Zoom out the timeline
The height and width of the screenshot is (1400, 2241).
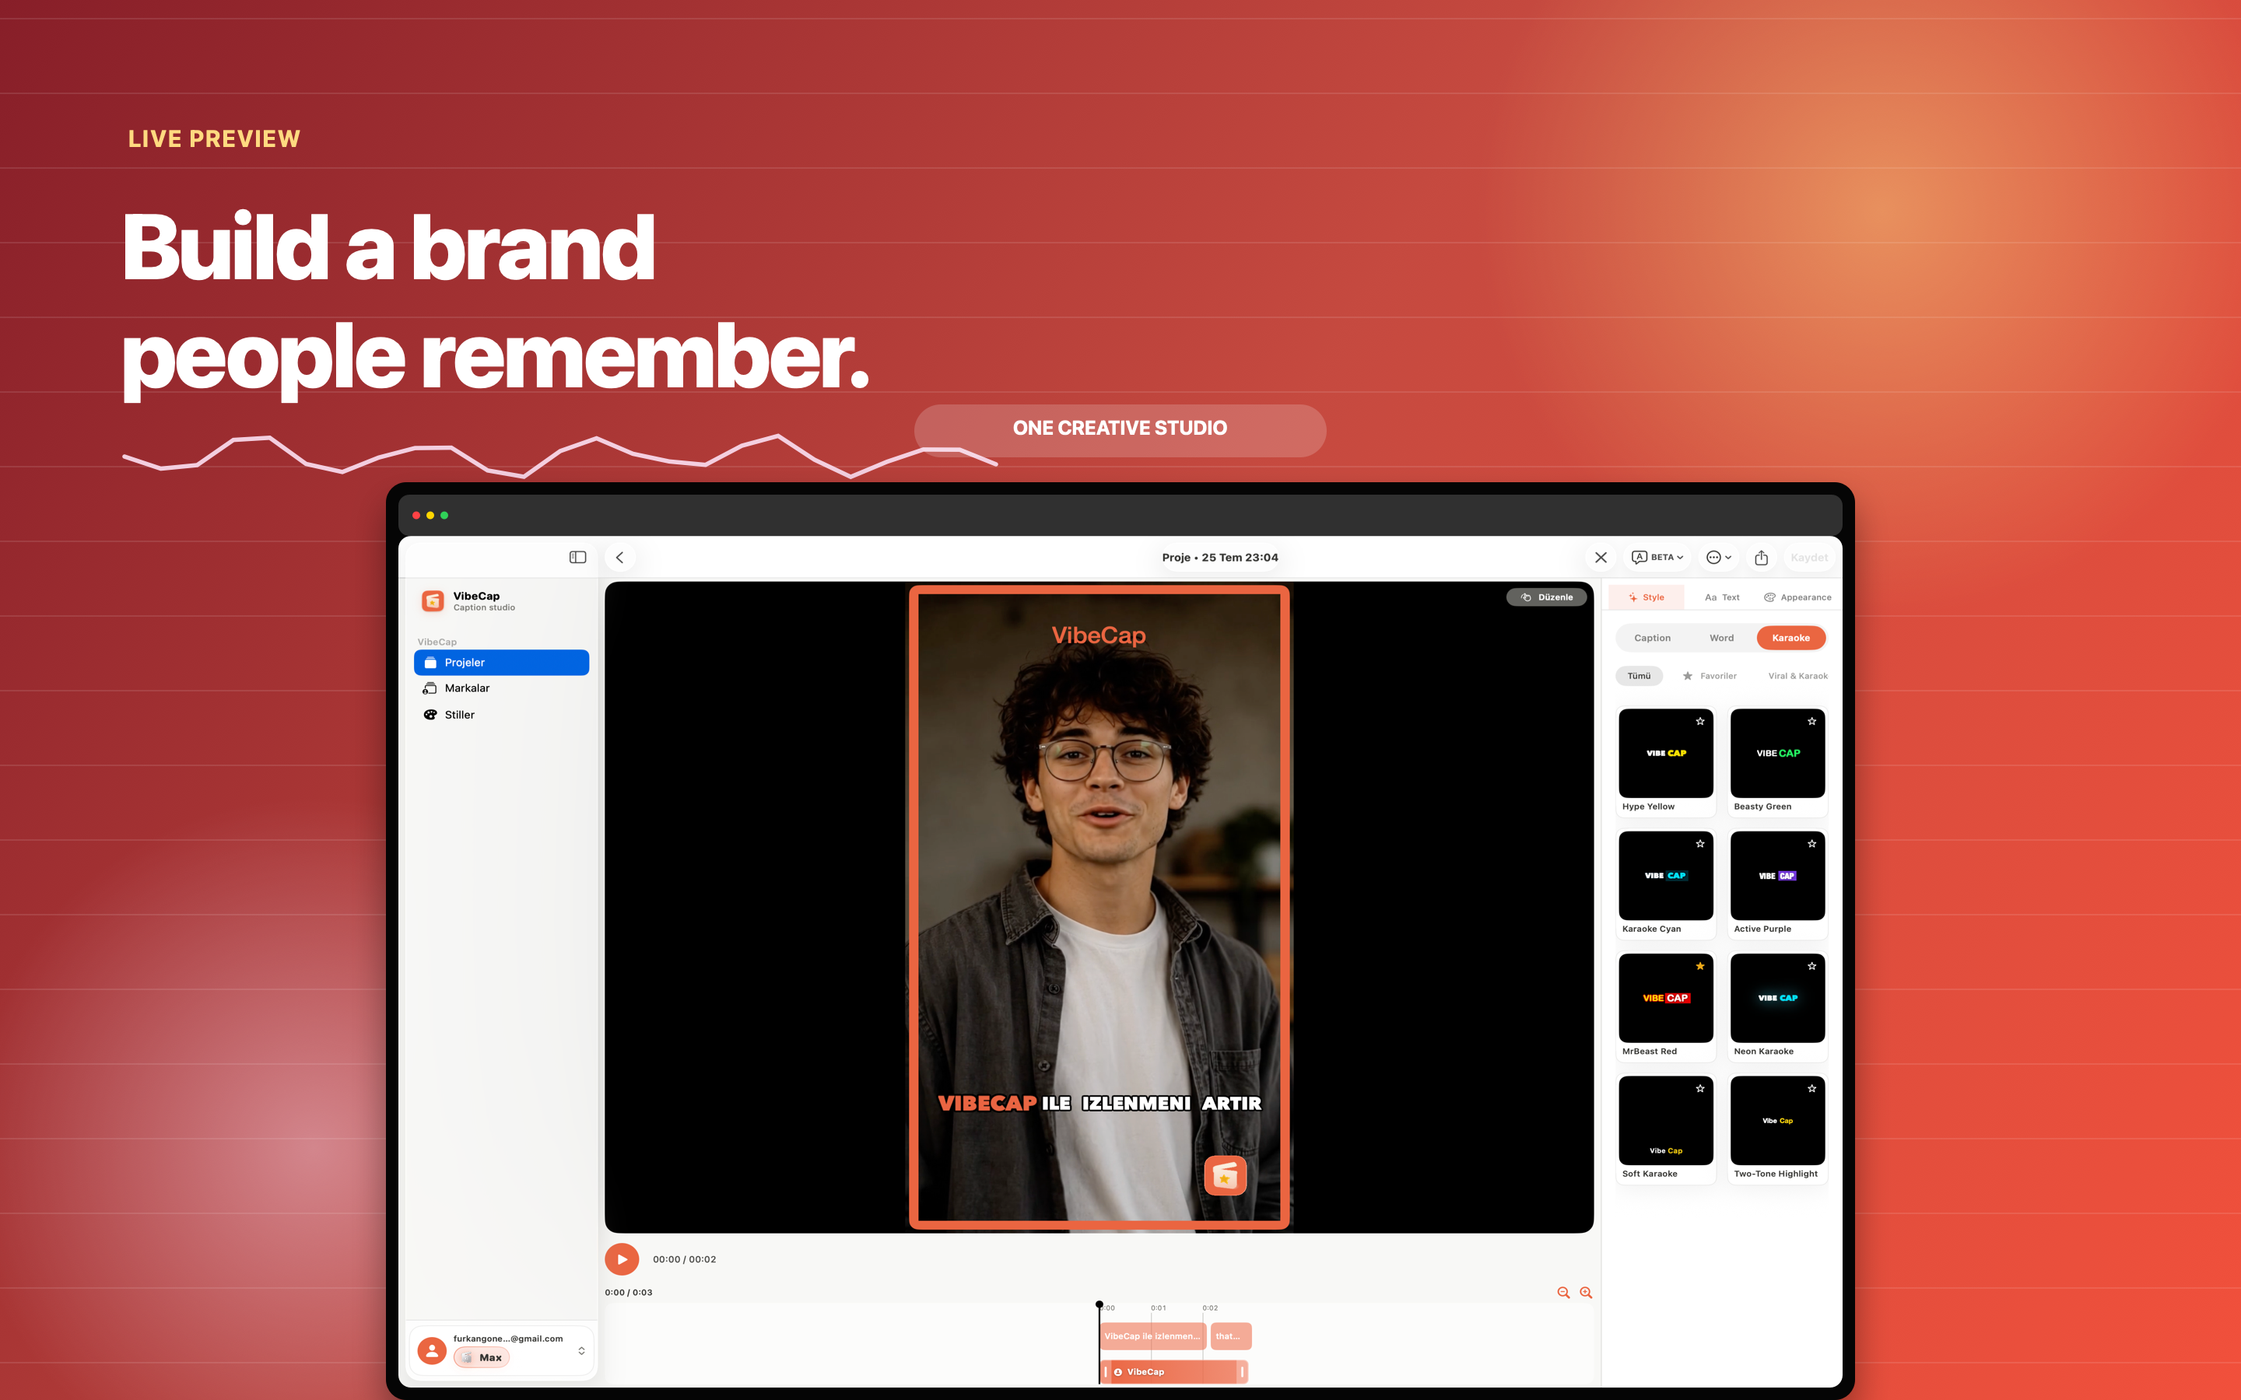pos(1563,1293)
